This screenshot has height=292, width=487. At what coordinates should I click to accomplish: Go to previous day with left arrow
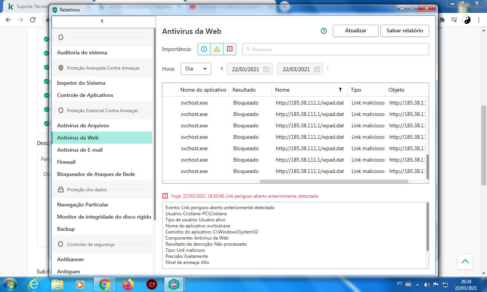point(222,69)
